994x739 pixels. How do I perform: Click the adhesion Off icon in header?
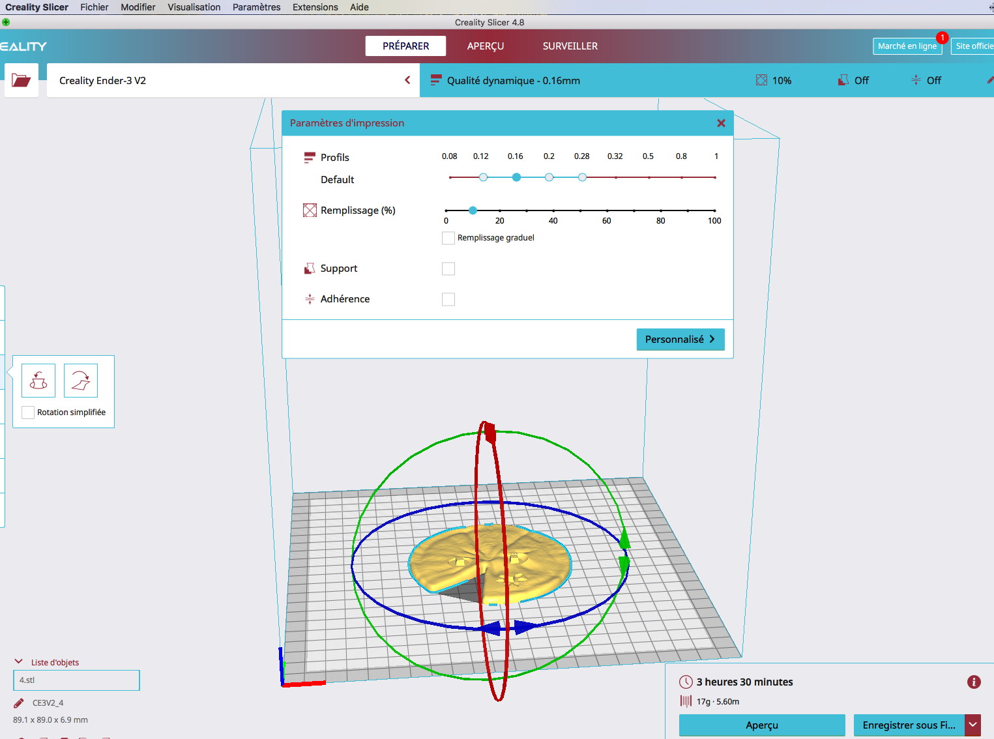(916, 80)
